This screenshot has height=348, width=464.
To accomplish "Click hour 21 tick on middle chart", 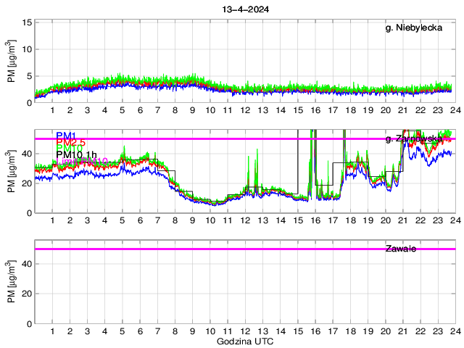I will tap(403, 220).
